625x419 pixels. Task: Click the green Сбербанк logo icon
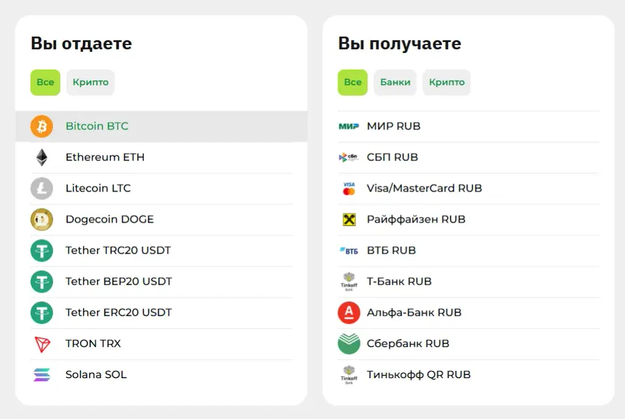[x=349, y=344]
